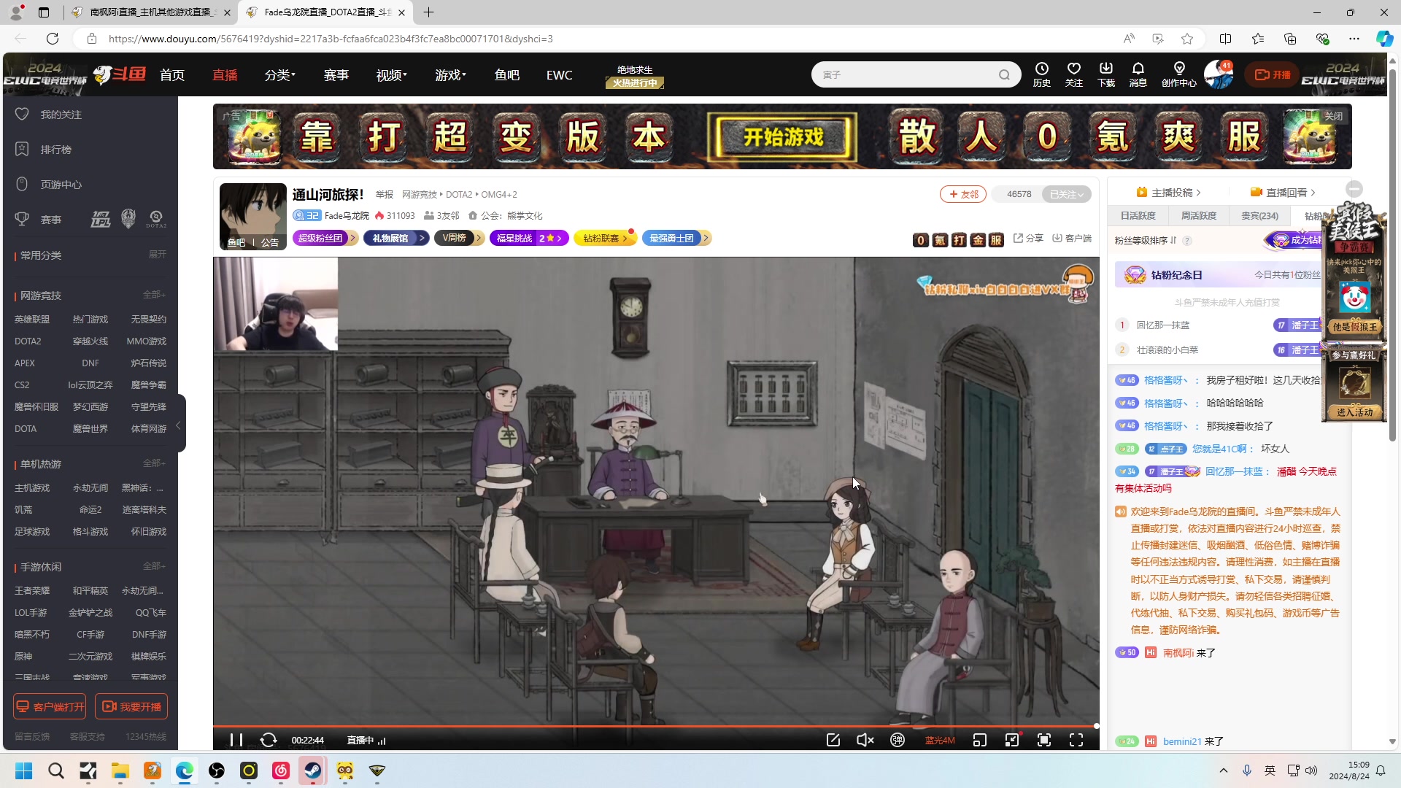Open the 已关注 follow dropdown
Screen dimensions: 1401x788
pyautogui.click(x=1067, y=194)
